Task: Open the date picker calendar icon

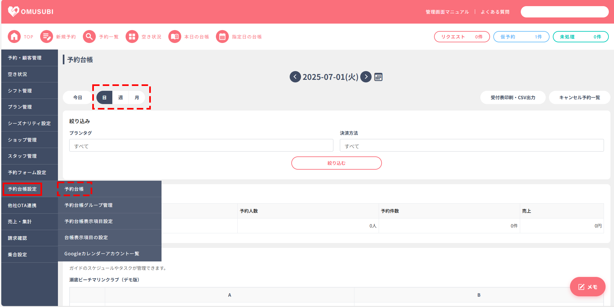Action: pyautogui.click(x=378, y=77)
